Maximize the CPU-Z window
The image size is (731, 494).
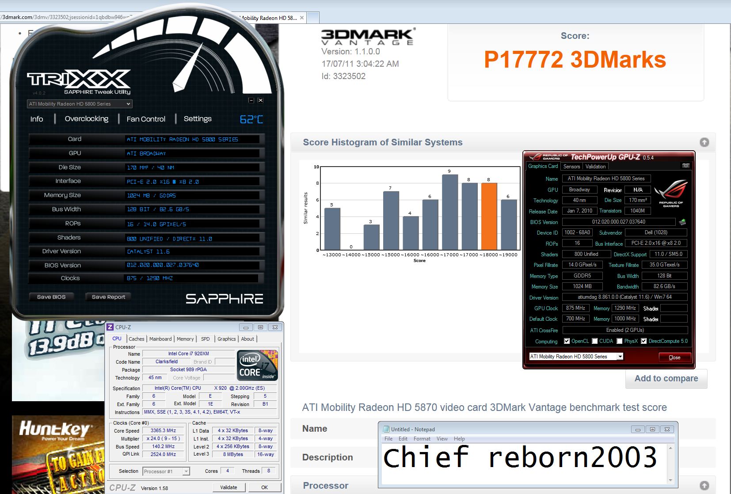click(260, 327)
